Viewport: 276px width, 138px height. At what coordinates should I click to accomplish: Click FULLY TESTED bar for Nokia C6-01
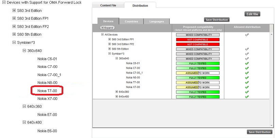coord(198,64)
